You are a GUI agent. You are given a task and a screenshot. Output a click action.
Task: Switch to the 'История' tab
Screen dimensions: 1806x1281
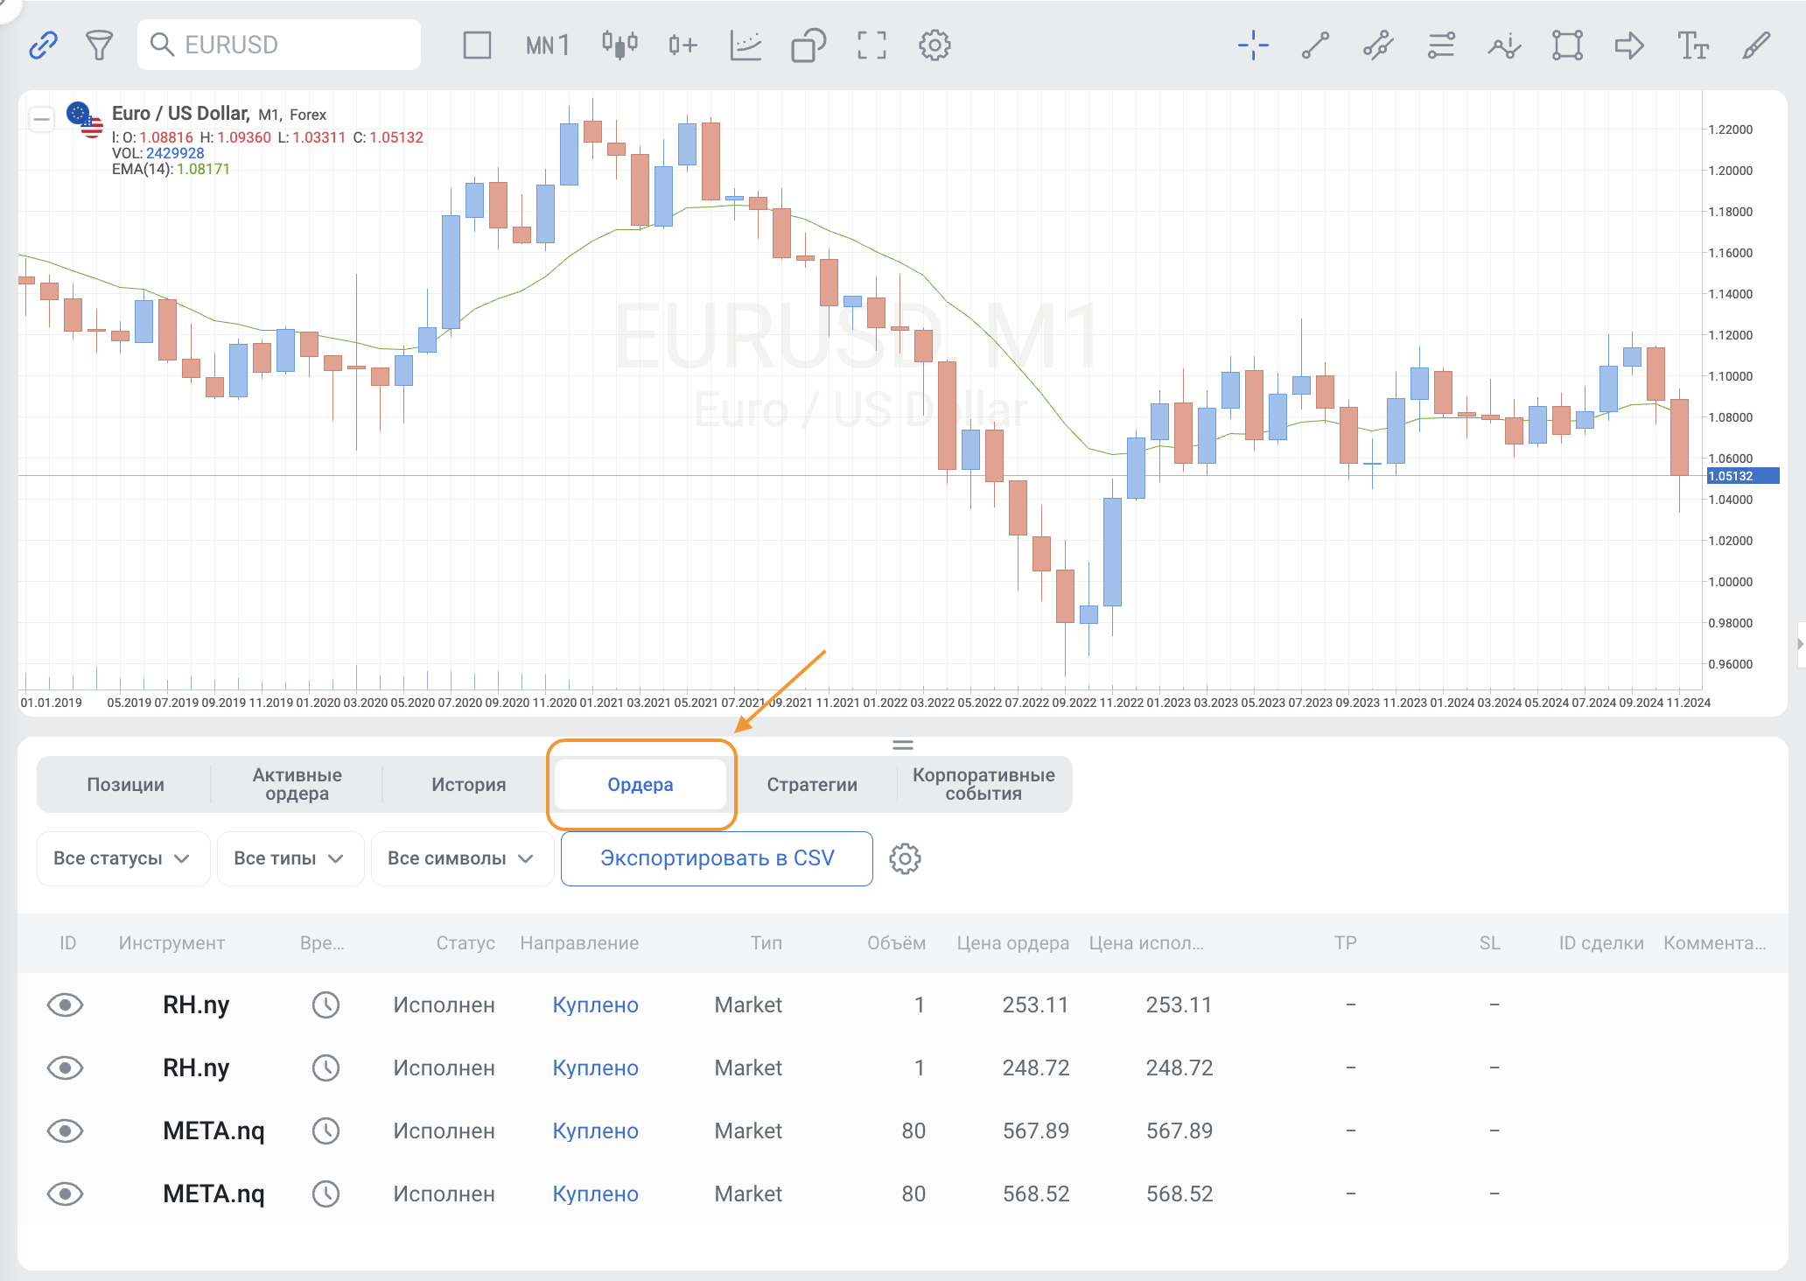[x=468, y=784]
